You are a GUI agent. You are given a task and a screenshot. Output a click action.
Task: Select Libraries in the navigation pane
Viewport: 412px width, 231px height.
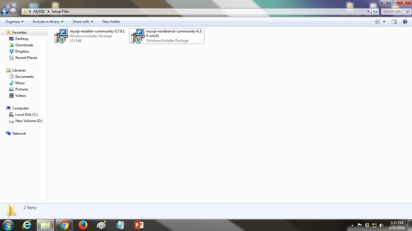(19, 70)
